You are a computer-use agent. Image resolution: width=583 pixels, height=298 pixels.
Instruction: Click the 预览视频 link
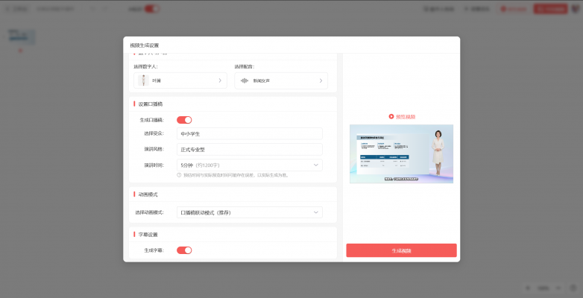pyautogui.click(x=406, y=116)
